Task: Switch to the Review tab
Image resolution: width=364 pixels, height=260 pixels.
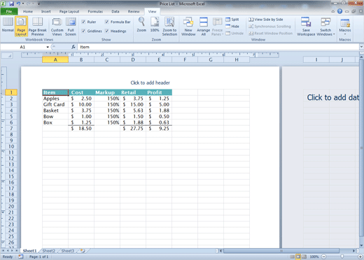Action: click(134, 11)
